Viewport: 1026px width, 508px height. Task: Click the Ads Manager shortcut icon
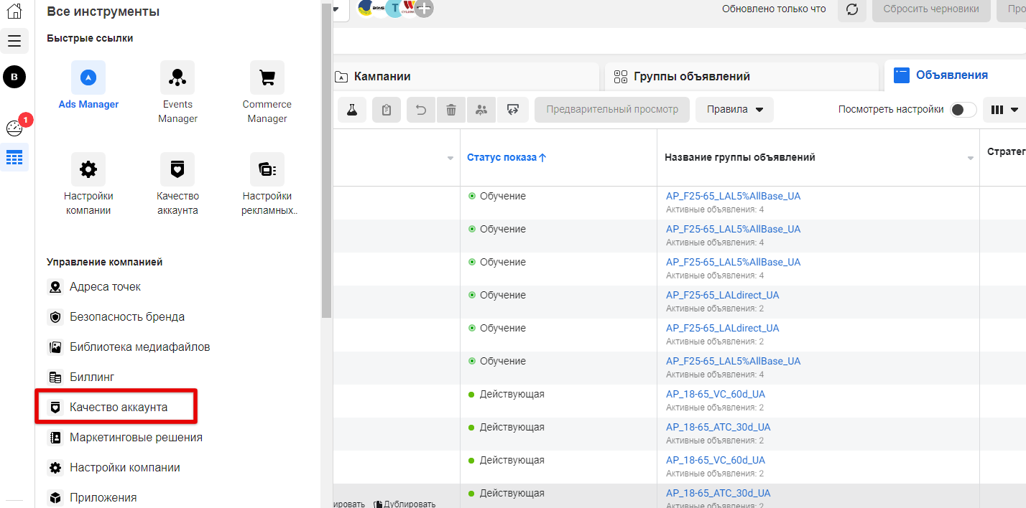[88, 77]
